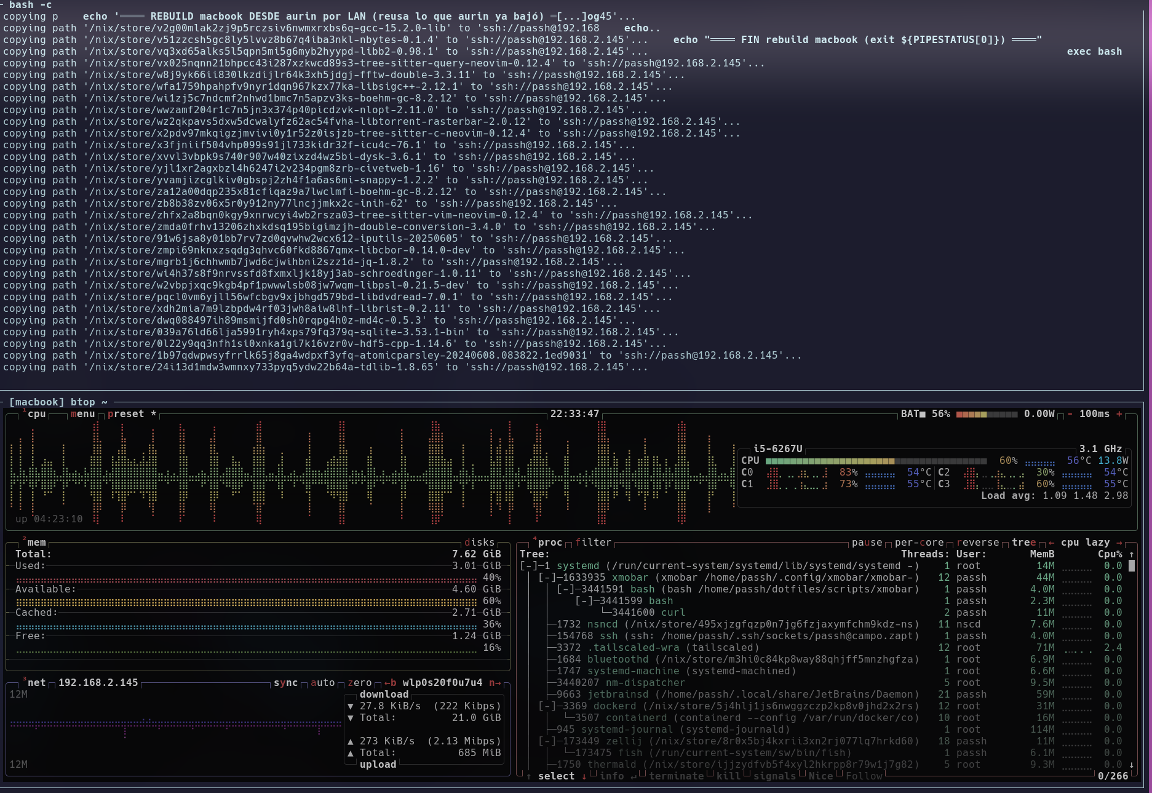
Task: Select the systemd-journal process row
Action: (x=820, y=730)
